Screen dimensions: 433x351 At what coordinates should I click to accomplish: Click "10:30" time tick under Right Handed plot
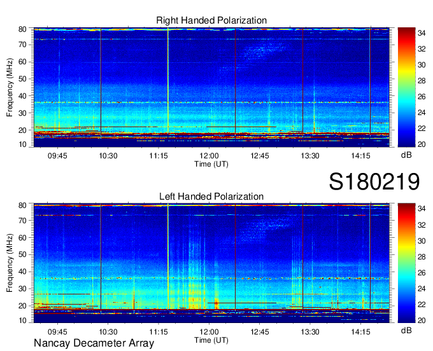tap(108, 156)
